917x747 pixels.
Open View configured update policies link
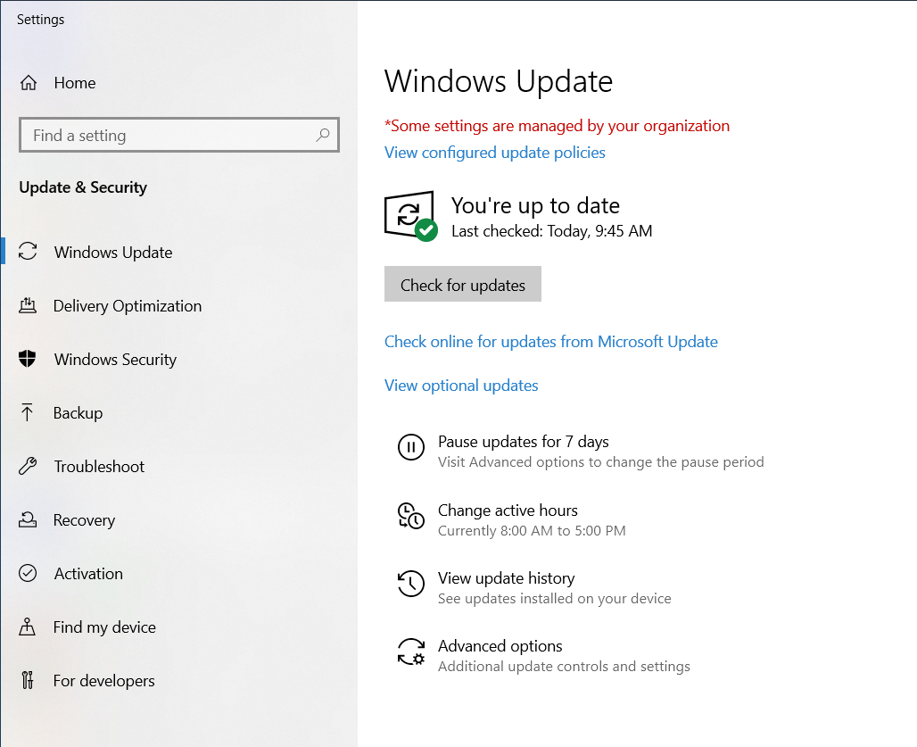(x=494, y=152)
